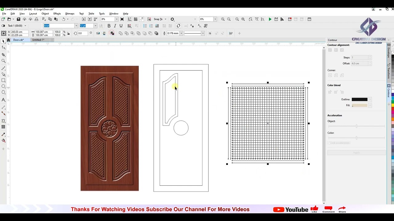Switch to the Untitled-1* tab
This screenshot has height=221, width=394.
(x=38, y=40)
